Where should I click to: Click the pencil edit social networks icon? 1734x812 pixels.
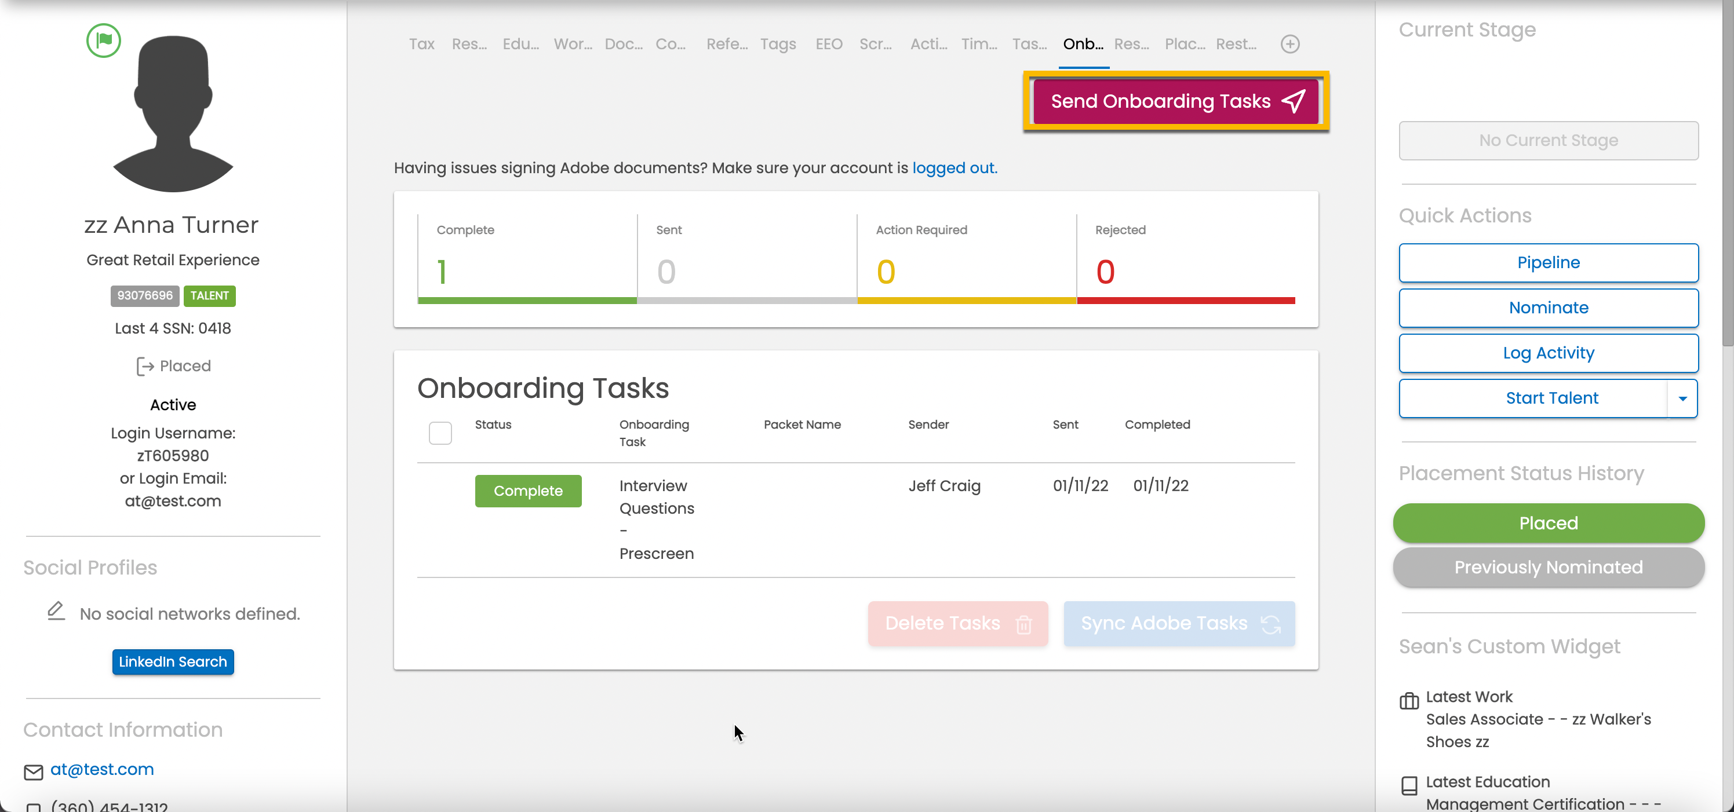(x=56, y=611)
